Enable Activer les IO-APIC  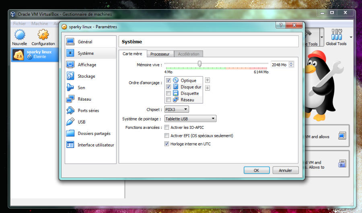(x=167, y=127)
